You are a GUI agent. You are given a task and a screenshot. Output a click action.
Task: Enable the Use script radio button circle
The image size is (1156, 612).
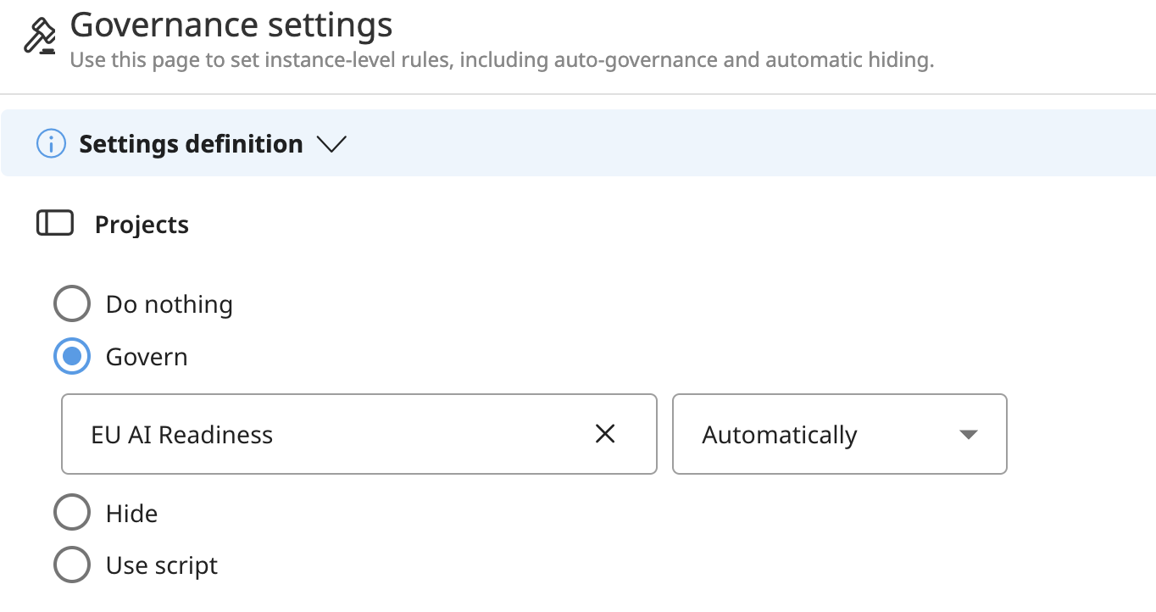tap(72, 565)
